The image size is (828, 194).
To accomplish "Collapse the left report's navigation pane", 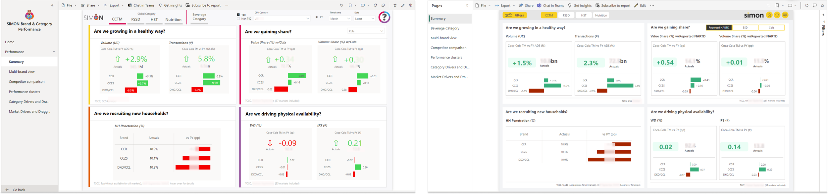I will tap(52, 5).
